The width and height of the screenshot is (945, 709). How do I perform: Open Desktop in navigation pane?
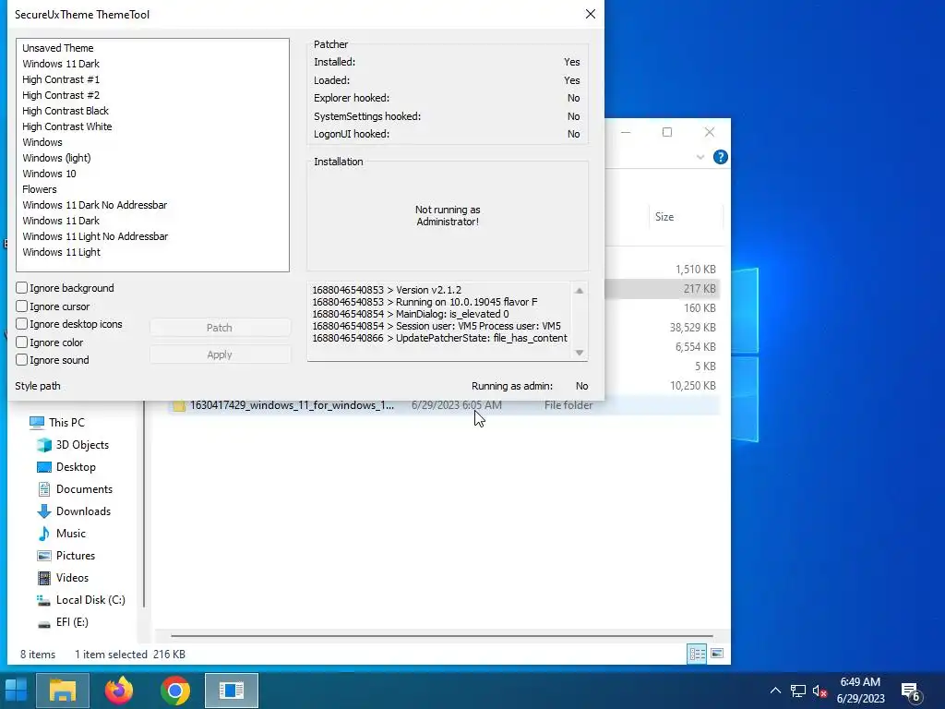(x=76, y=467)
